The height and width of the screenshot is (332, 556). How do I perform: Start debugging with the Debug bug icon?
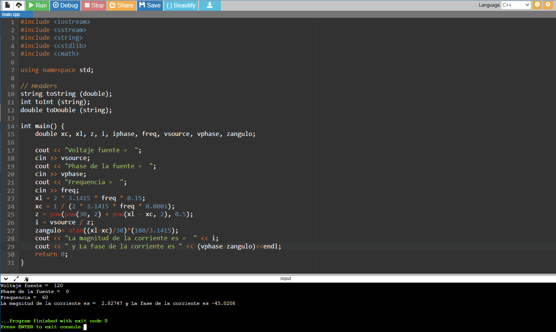[65, 6]
